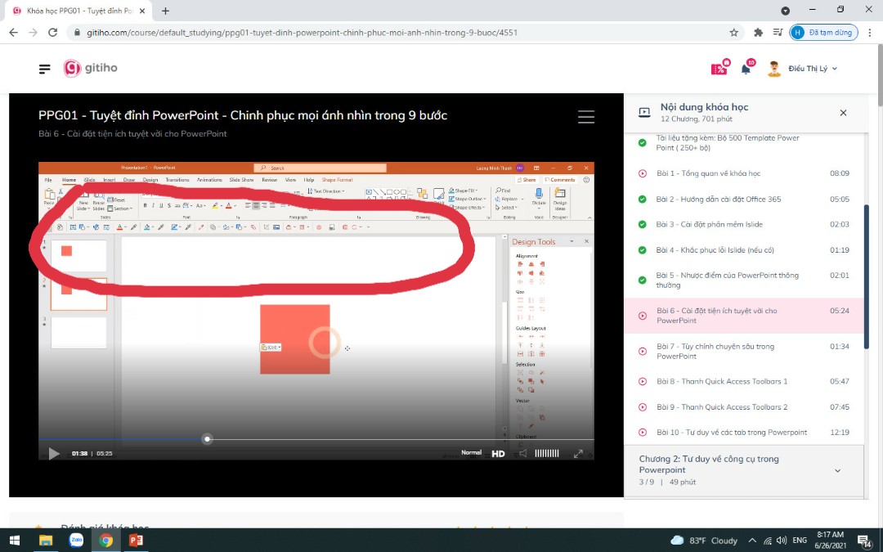Click play icon beside Bài 7
The width and height of the screenshot is (883, 552).
[643, 351]
